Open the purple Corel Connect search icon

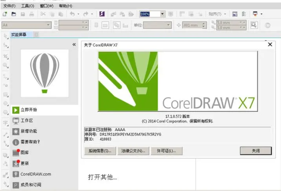pyautogui.click(x=102, y=14)
